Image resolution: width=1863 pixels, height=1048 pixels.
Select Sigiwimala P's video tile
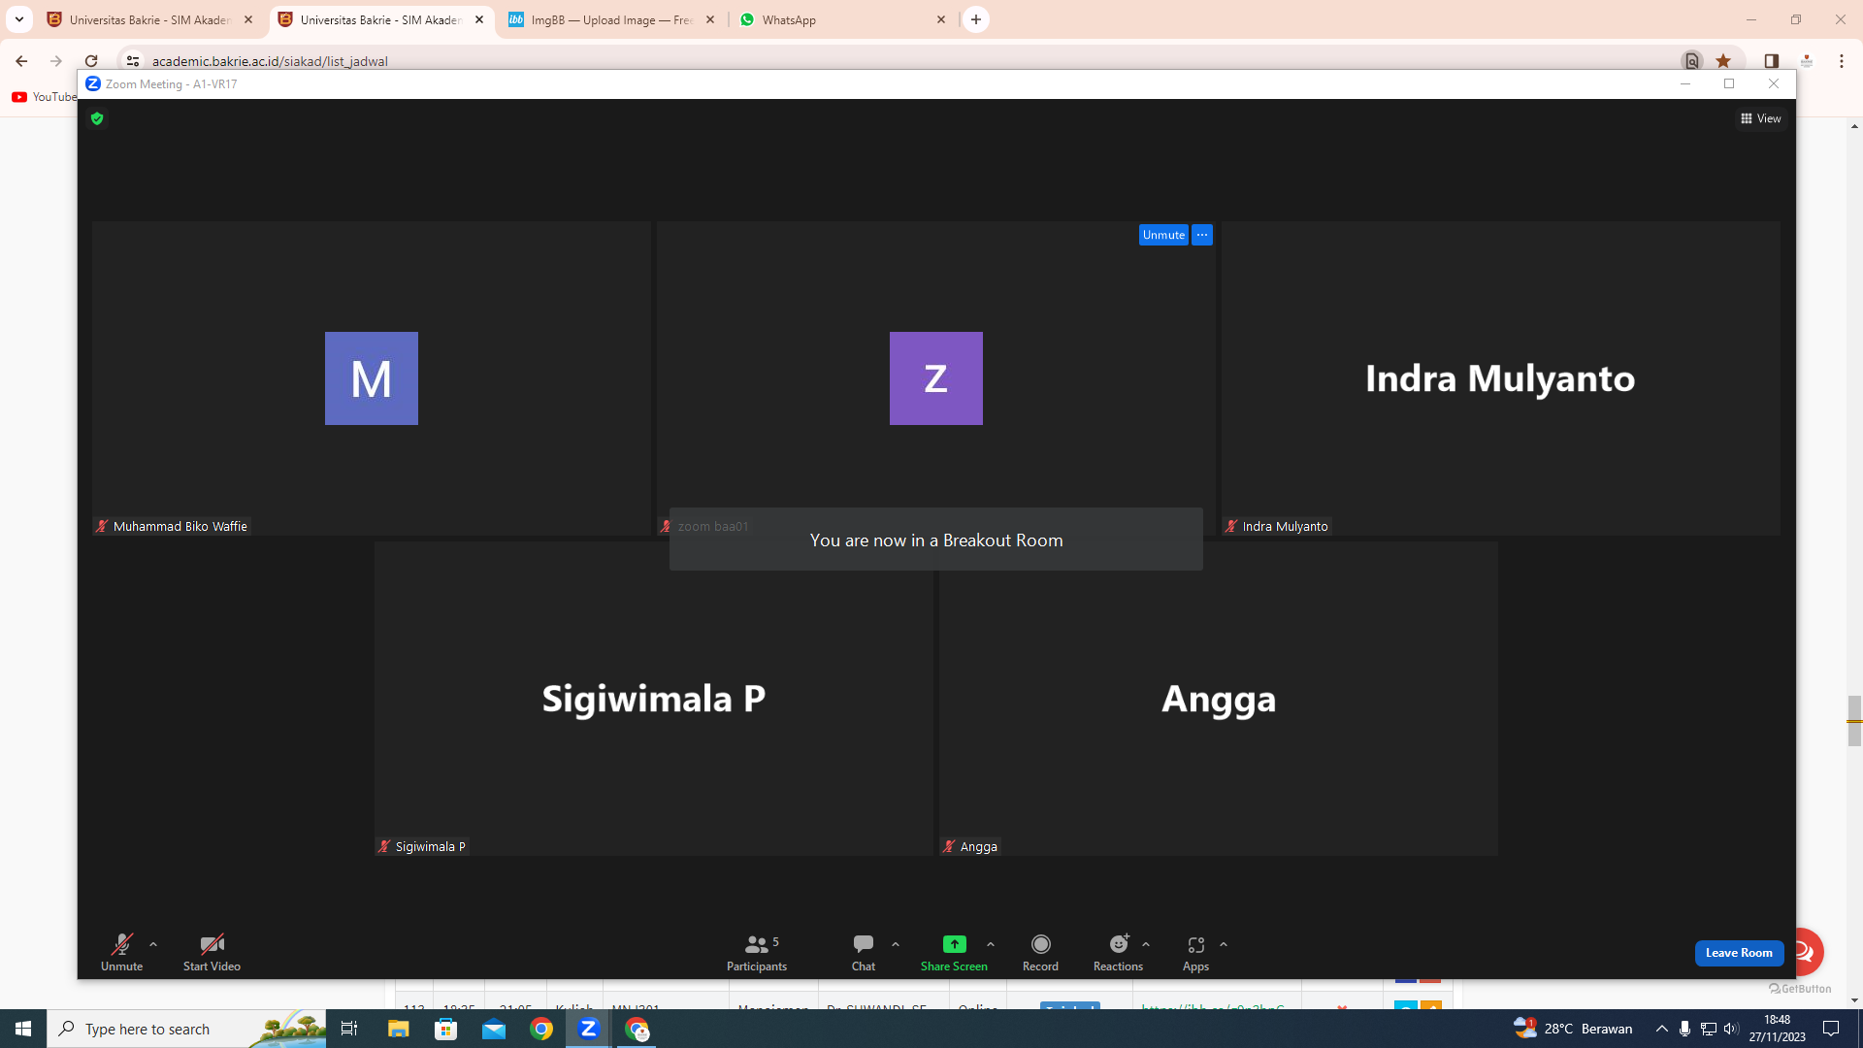click(x=654, y=699)
